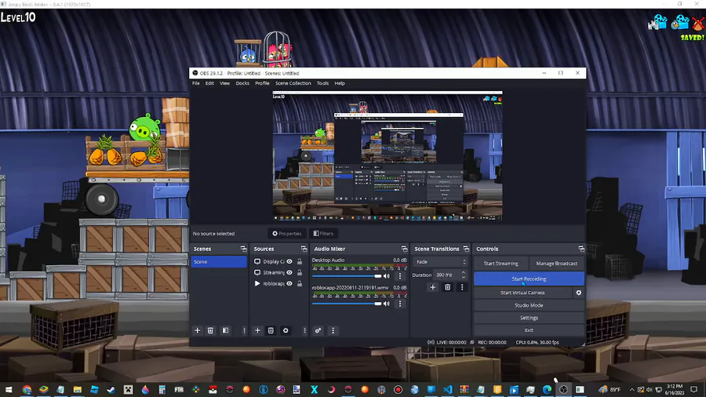Open the Sources panel three-dot menu
This screenshot has width=706, height=397.
[304, 330]
